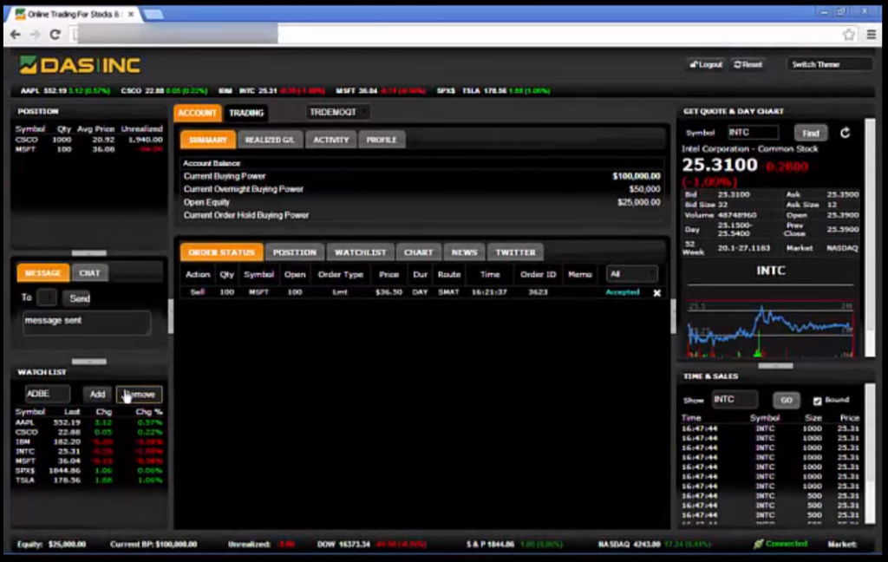Add the symbol to the watch list

point(97,395)
